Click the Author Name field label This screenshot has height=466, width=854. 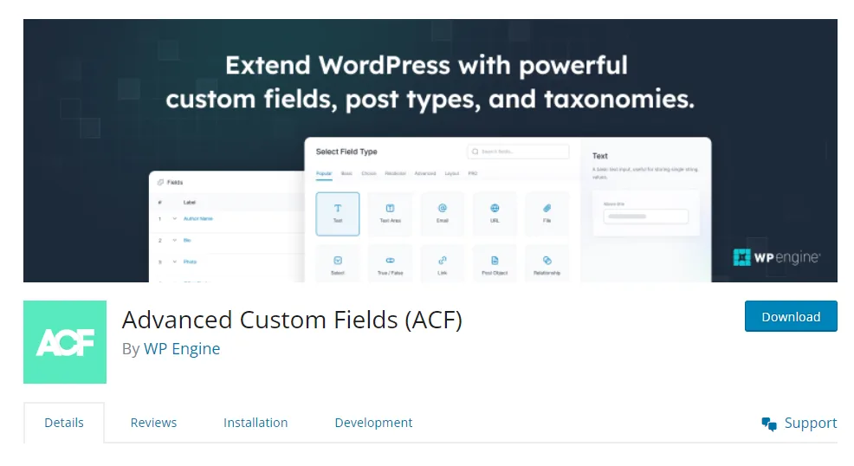[x=198, y=218]
